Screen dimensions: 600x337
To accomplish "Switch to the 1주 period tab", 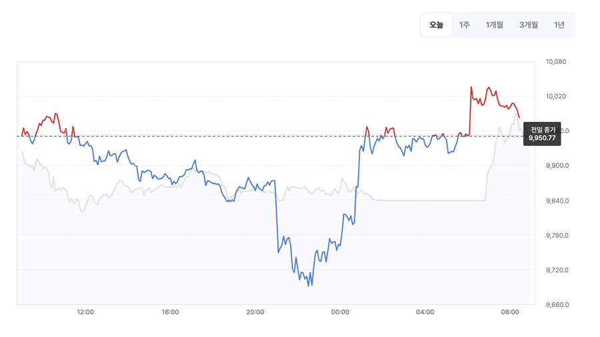I will [465, 25].
